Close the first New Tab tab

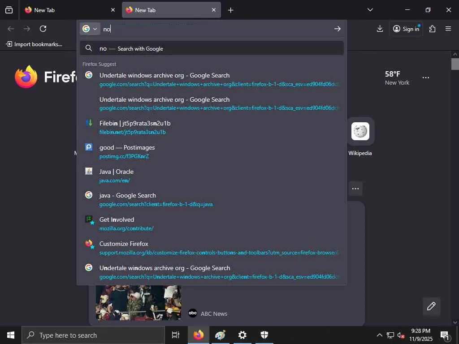(113, 10)
